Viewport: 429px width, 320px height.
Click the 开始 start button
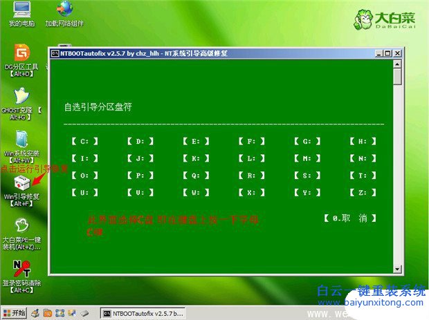[x=15, y=313]
